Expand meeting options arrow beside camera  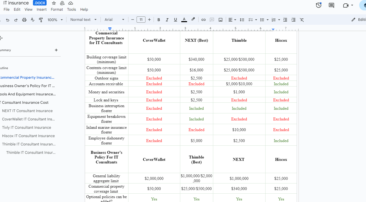coord(352,5)
